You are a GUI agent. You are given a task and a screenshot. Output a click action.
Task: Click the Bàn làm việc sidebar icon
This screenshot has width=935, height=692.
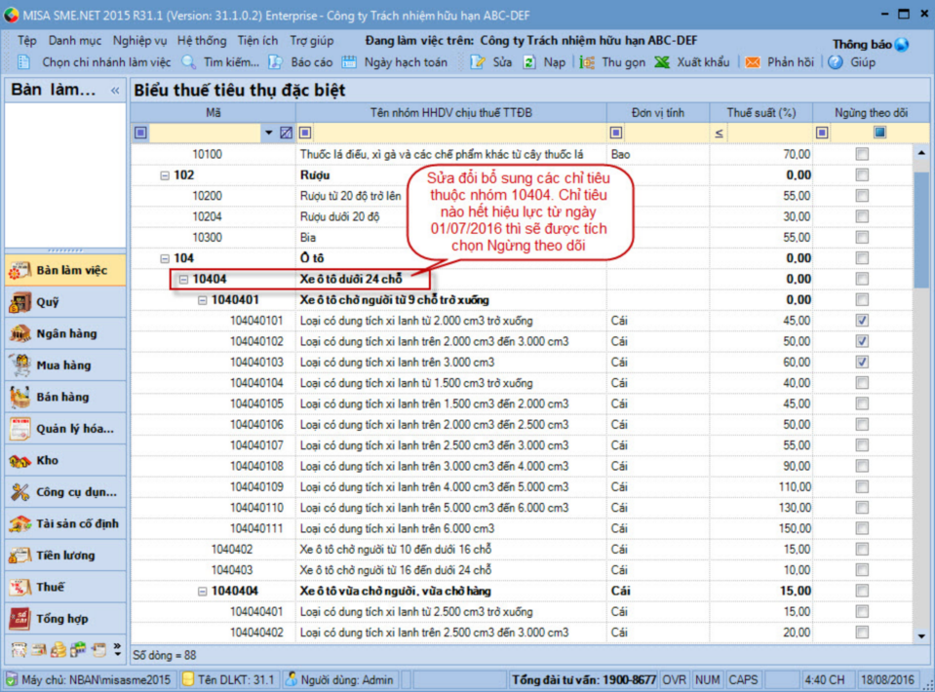point(19,271)
